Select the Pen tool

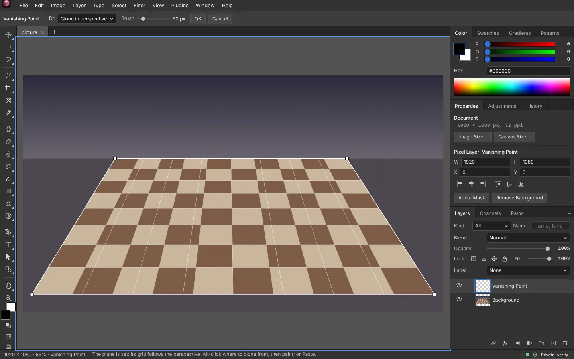(x=8, y=232)
